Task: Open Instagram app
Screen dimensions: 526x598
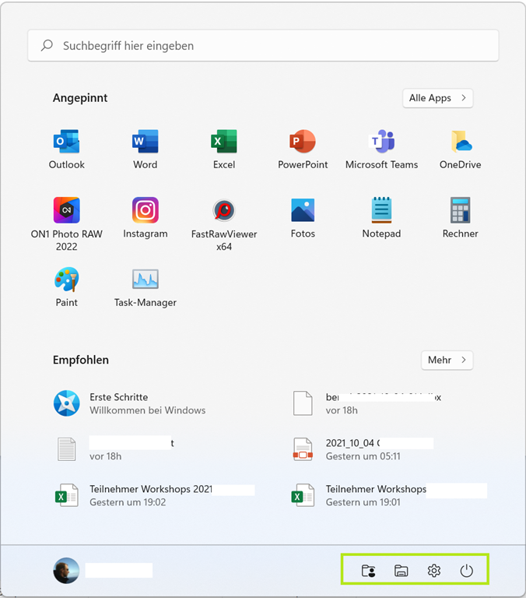Action: coord(145,212)
